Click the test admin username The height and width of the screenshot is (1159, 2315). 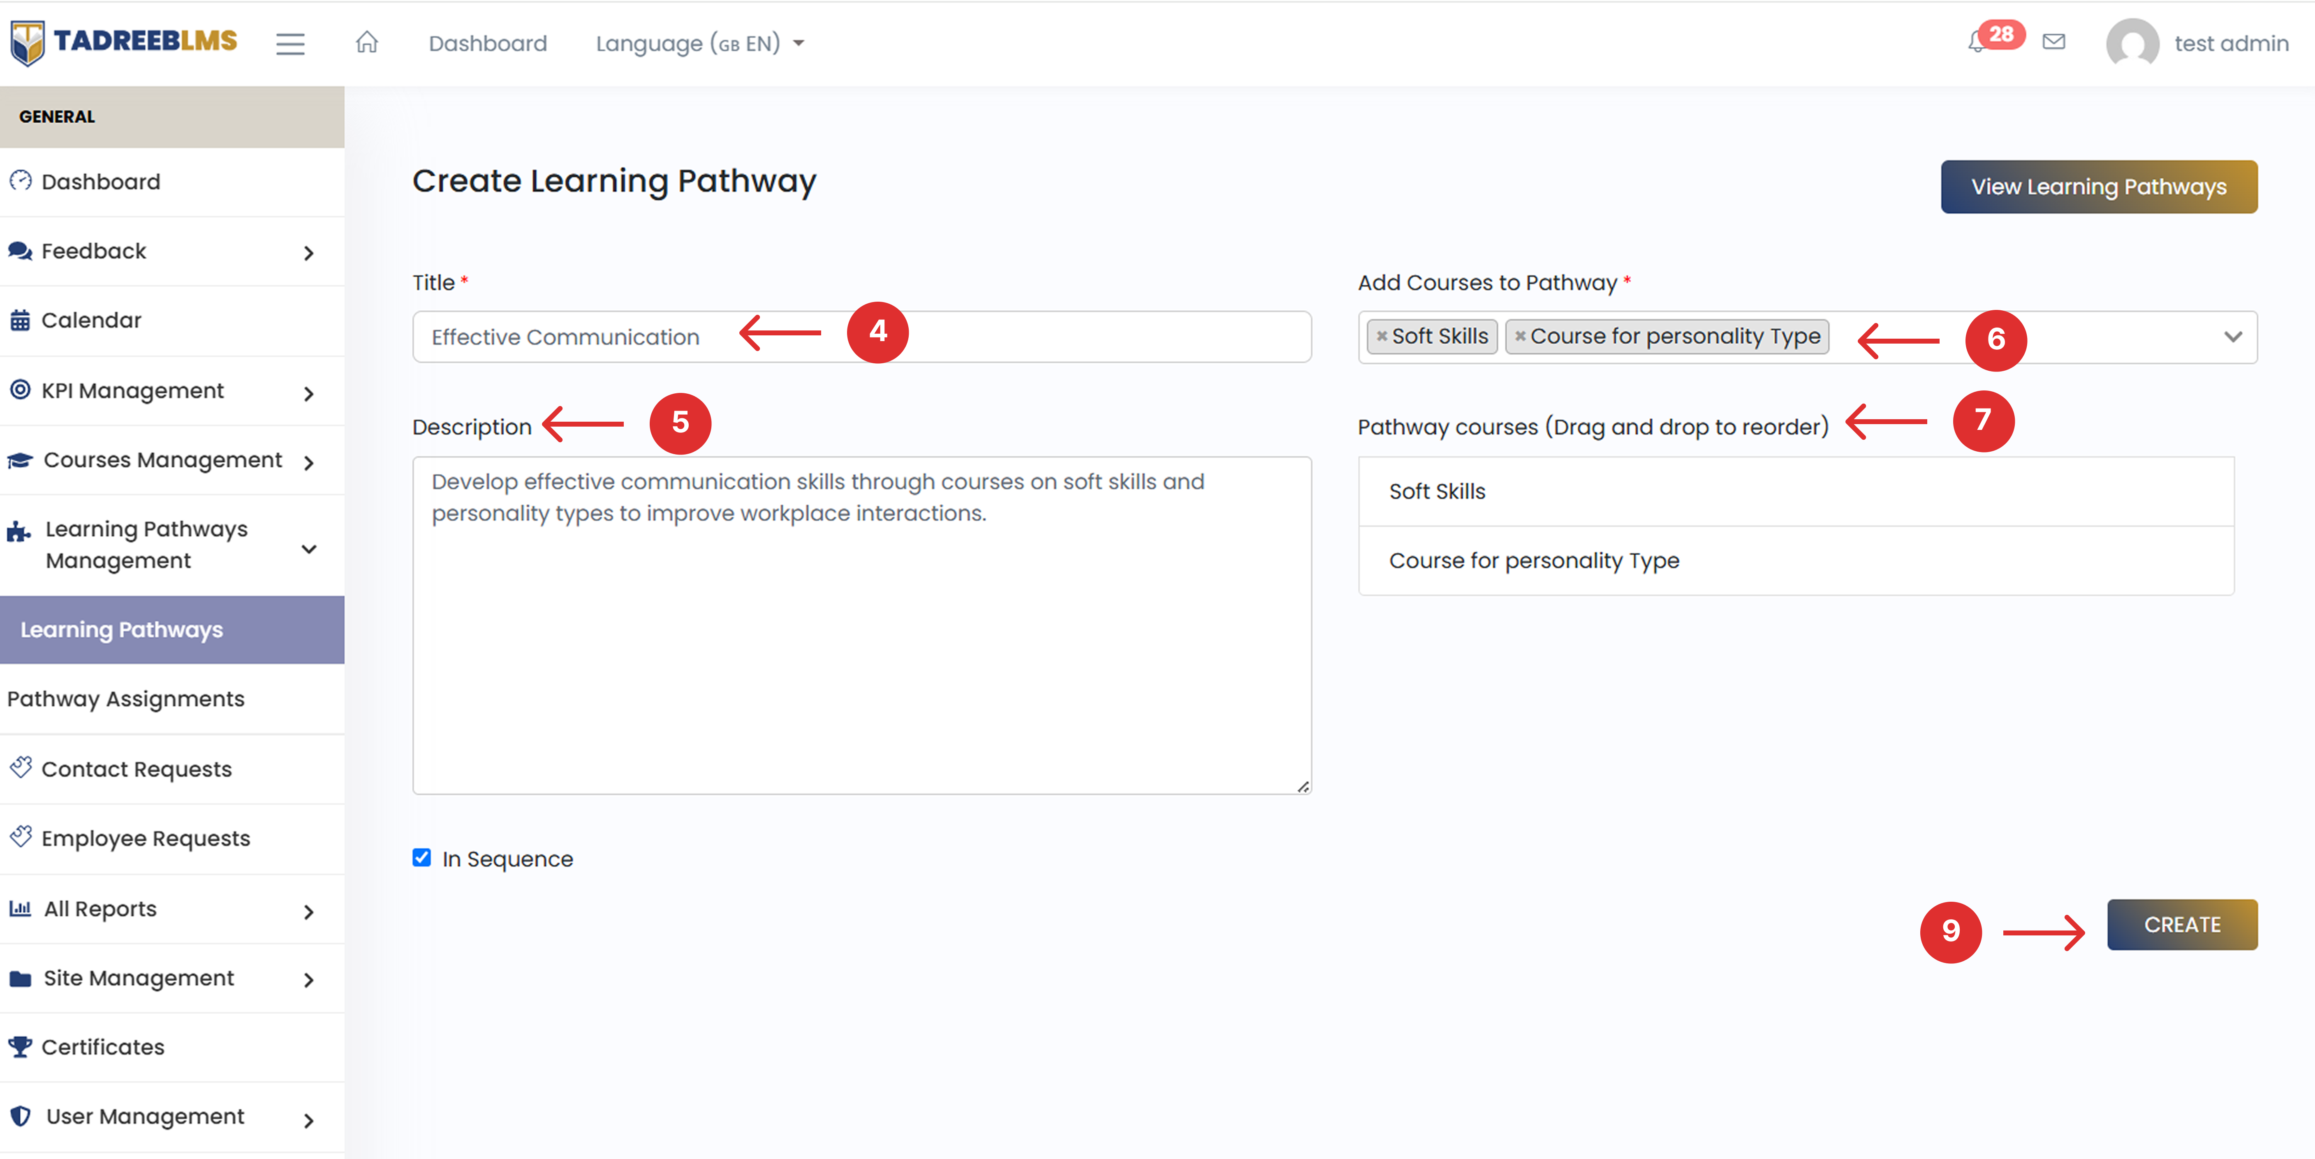pos(2231,43)
